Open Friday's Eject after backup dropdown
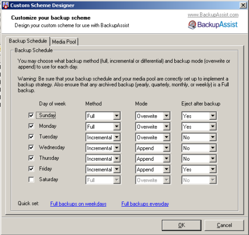The height and width of the screenshot is (235, 249). [x=199, y=169]
